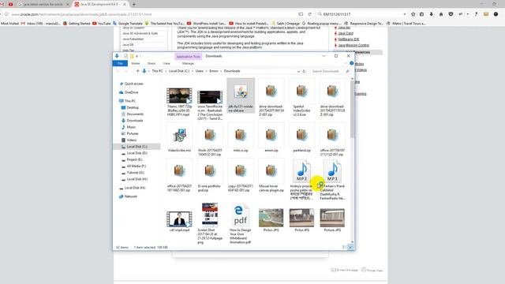Image resolution: width=505 pixels, height=284 pixels.
Task: Select All Media (F:) drive in the sidebar
Action: 136,166
